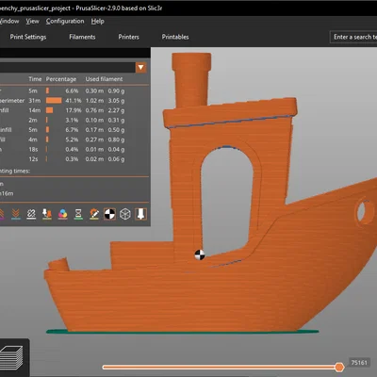The width and height of the screenshot is (377, 377).
Task: Click the orange bar in the 17.9% row
Action: pos(49,110)
